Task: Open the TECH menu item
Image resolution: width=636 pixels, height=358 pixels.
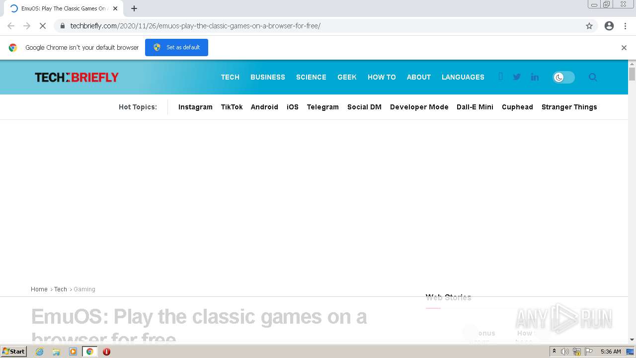Action: pyautogui.click(x=230, y=77)
